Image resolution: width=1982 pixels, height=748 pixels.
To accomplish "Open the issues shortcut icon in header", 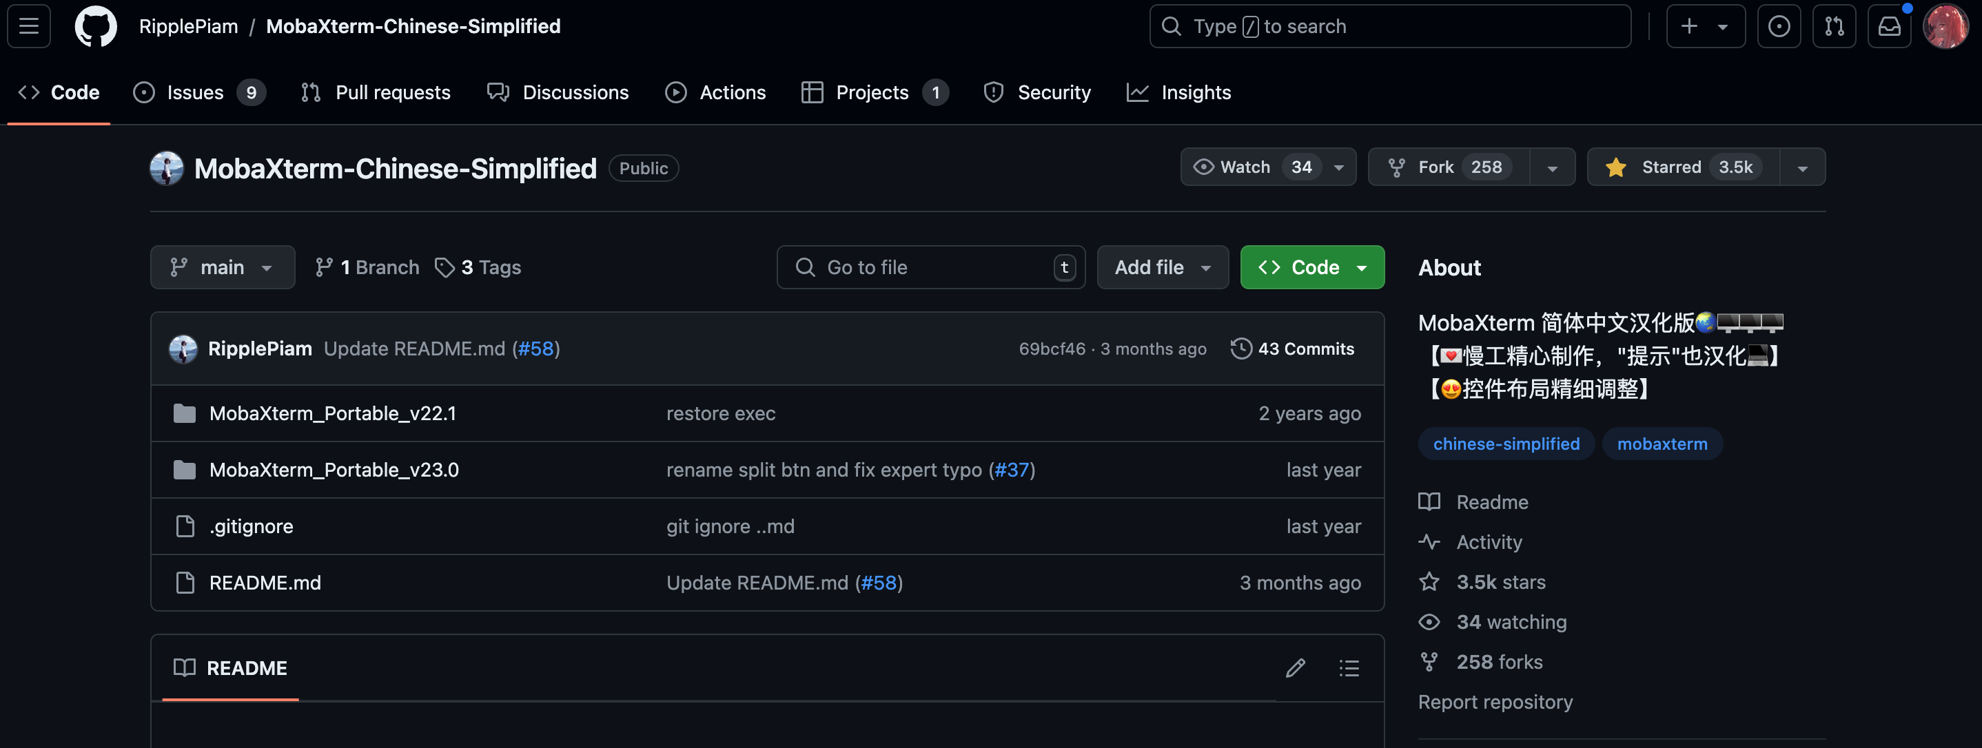I will pos(1778,26).
